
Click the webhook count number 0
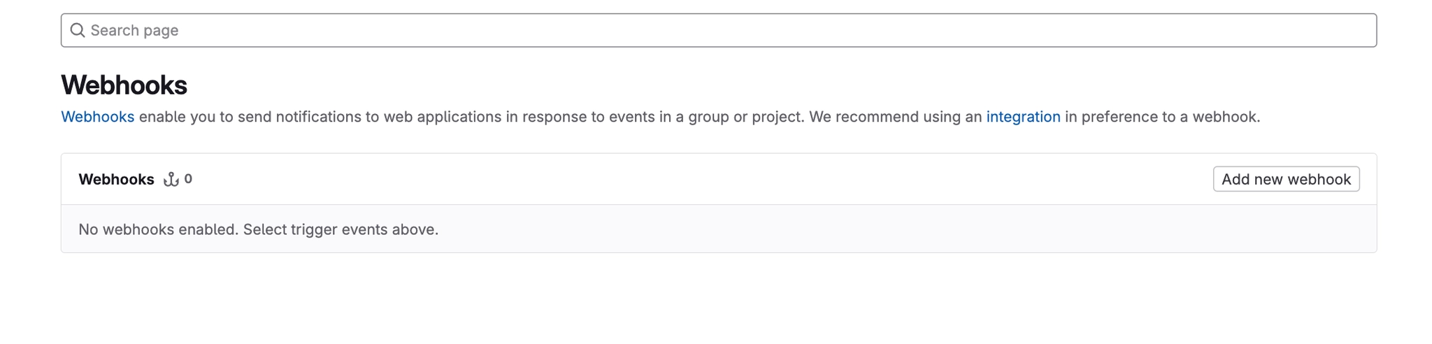click(188, 179)
